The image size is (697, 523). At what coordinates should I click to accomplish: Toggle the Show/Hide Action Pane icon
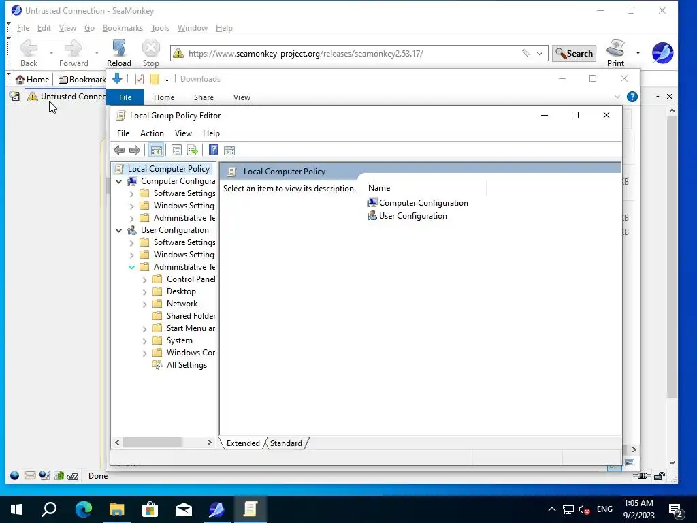click(x=229, y=150)
